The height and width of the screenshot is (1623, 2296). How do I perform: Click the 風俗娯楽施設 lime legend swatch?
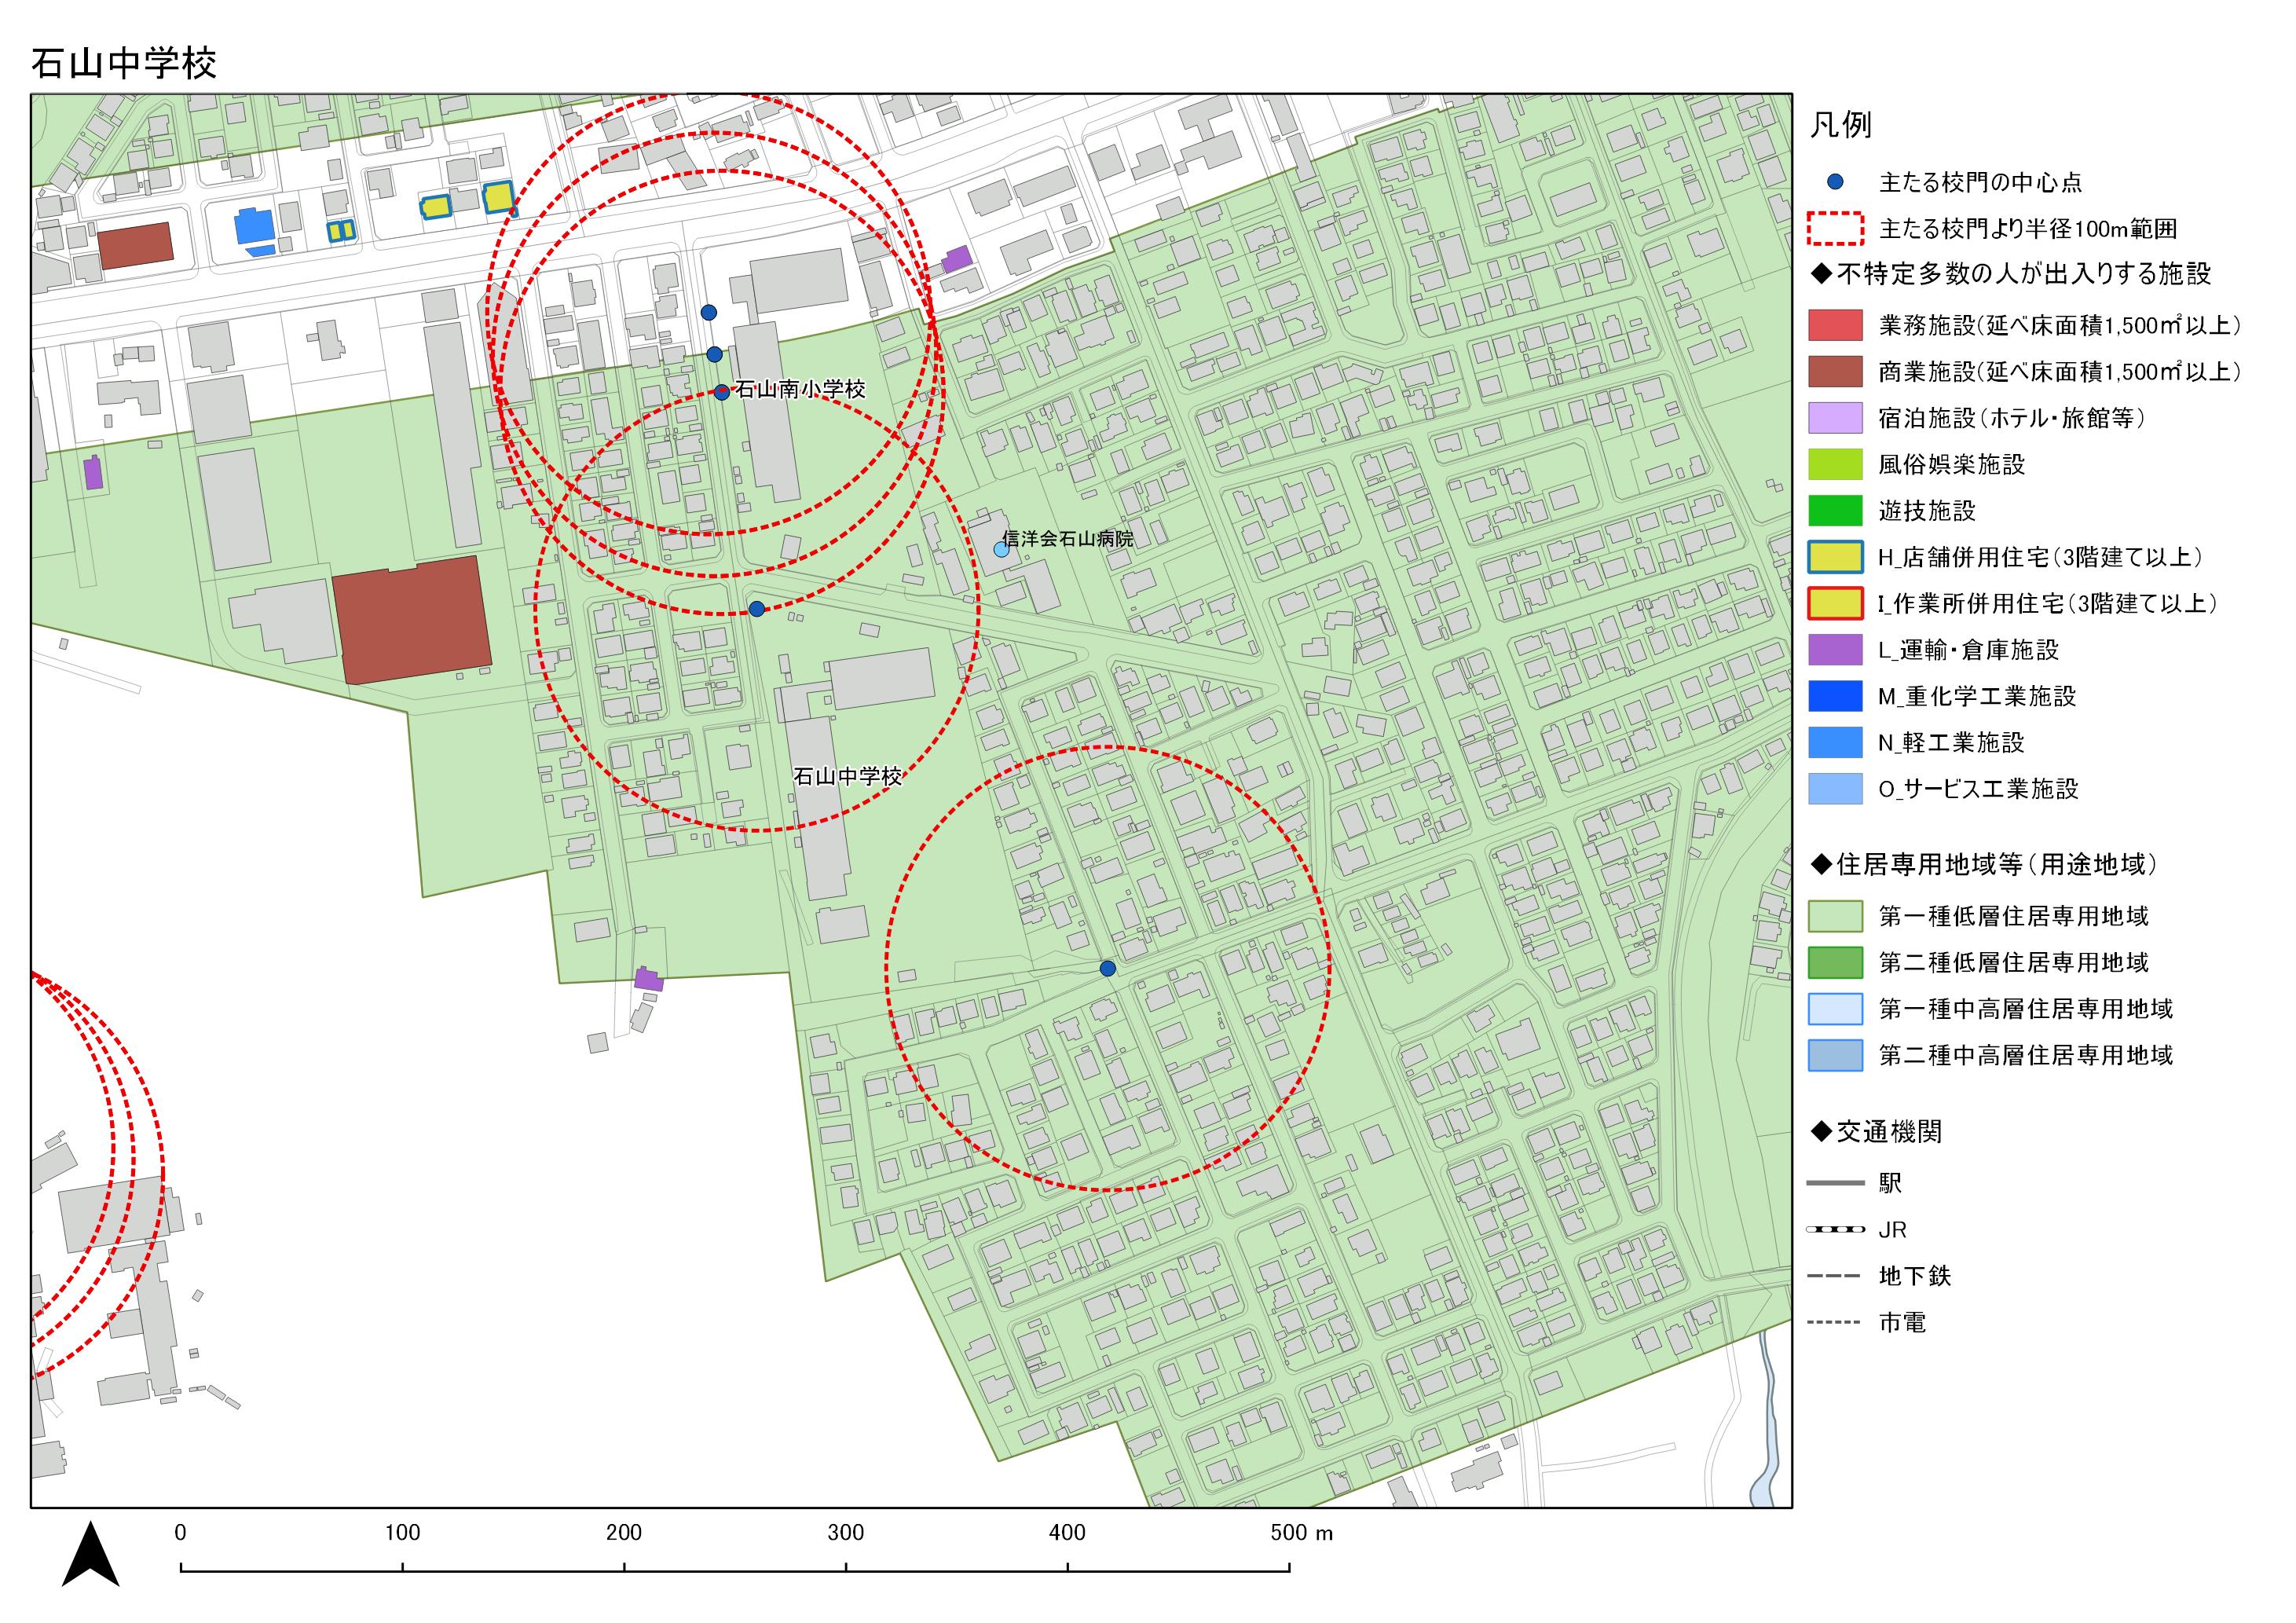pyautogui.click(x=1835, y=464)
